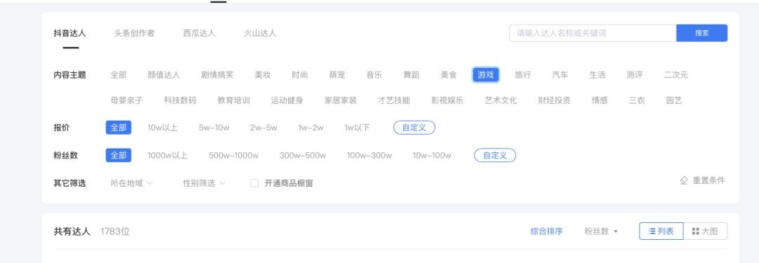Select the 游戏 content theme tag
This screenshot has height=263, width=759.
pyautogui.click(x=486, y=75)
